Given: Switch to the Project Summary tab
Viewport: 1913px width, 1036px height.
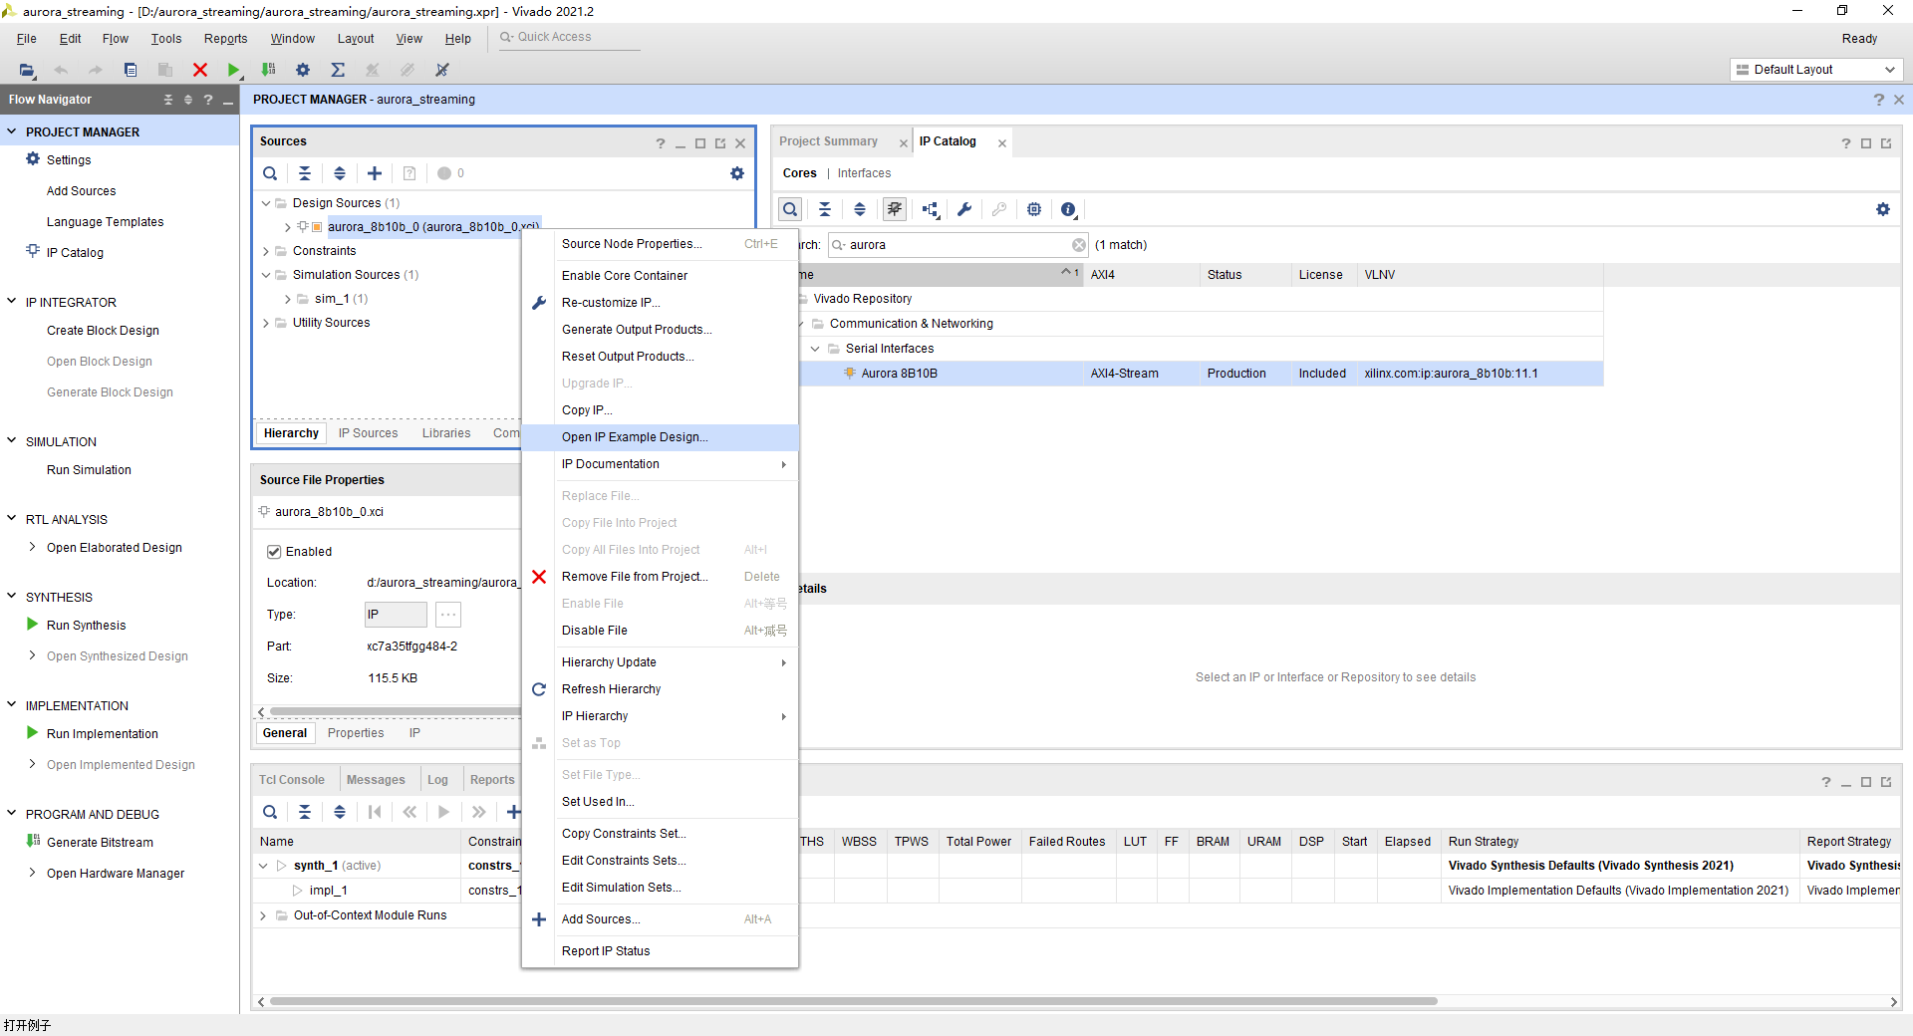Looking at the screenshot, I should 829,141.
